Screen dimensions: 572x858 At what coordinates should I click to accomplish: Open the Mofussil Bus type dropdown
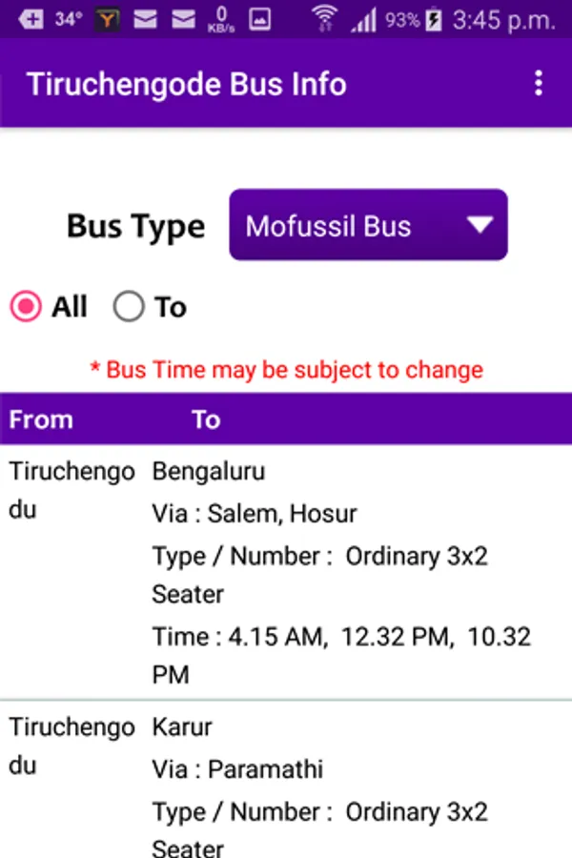368,225
